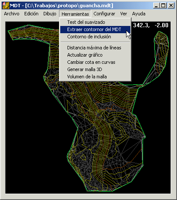
Task: Open the Archivo menu
Action: point(11,14)
